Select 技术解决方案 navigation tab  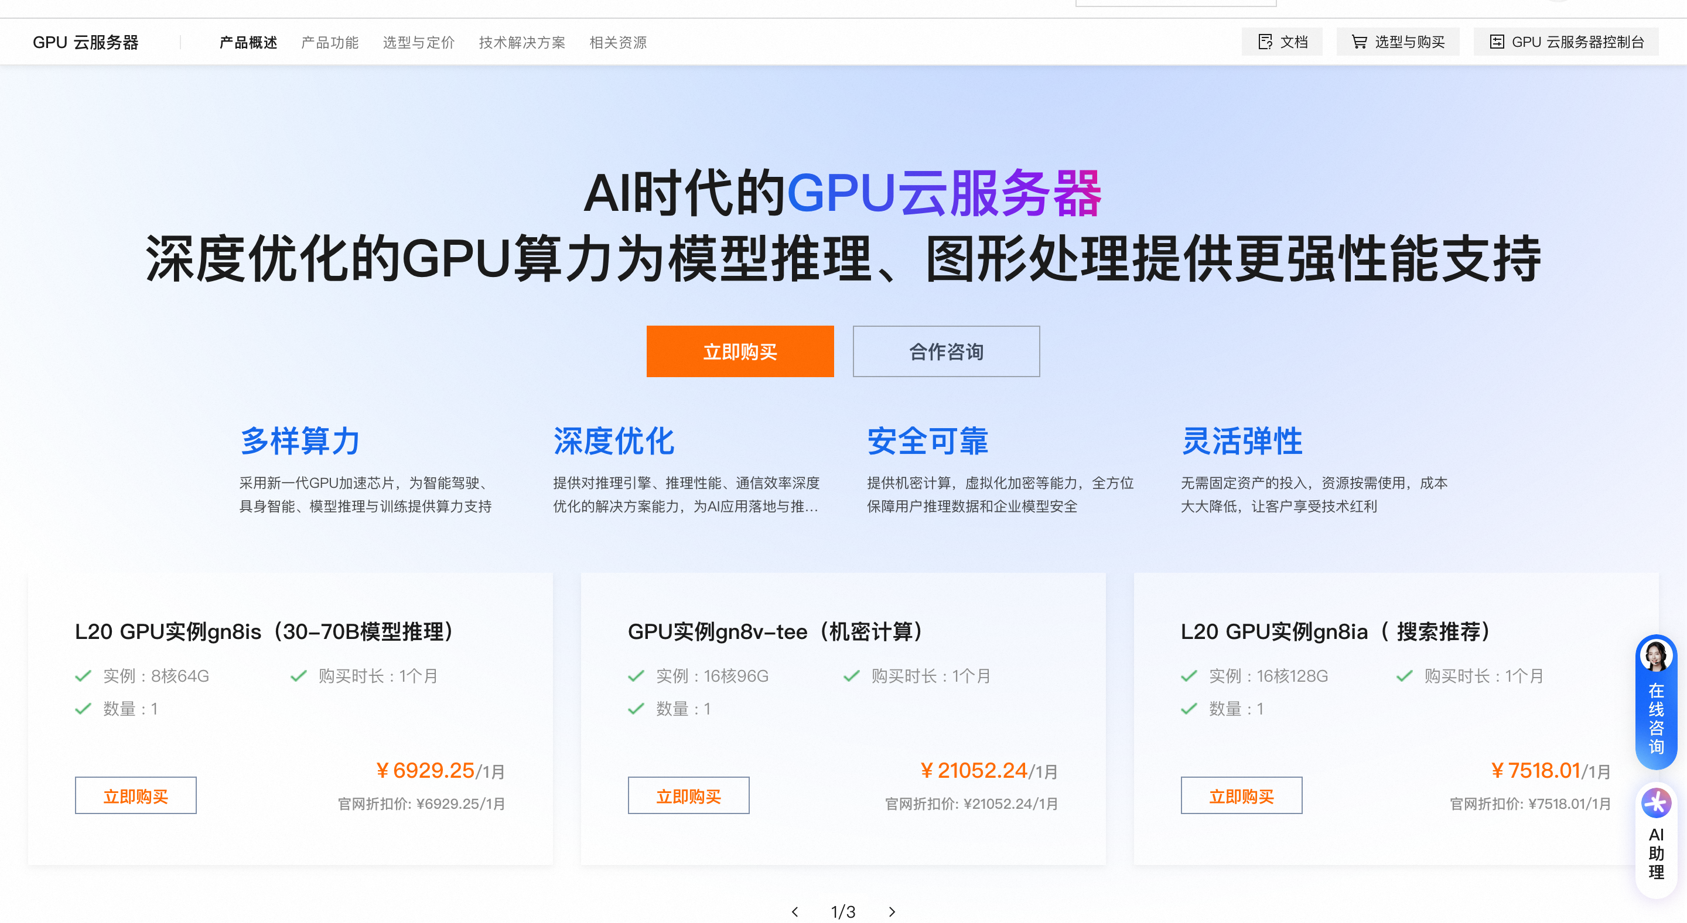click(x=522, y=43)
